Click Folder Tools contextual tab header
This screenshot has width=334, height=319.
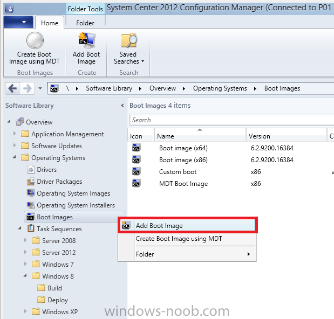coord(85,9)
